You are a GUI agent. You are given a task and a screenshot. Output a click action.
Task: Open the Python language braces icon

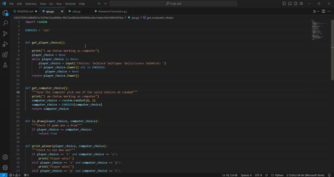coord(272,175)
